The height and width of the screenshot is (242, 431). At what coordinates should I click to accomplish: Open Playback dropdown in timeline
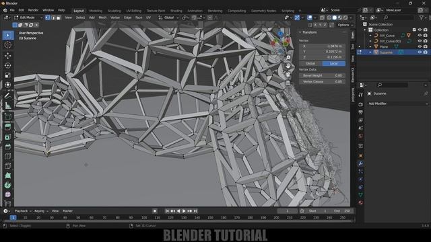coord(23,211)
